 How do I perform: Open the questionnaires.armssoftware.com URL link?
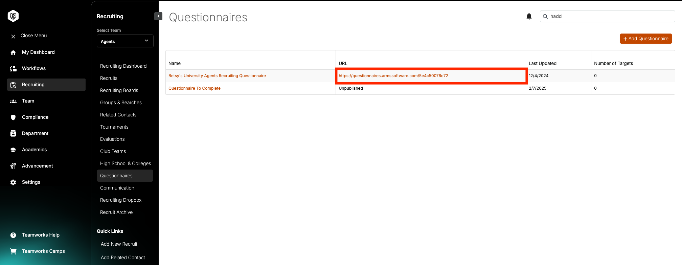393,76
